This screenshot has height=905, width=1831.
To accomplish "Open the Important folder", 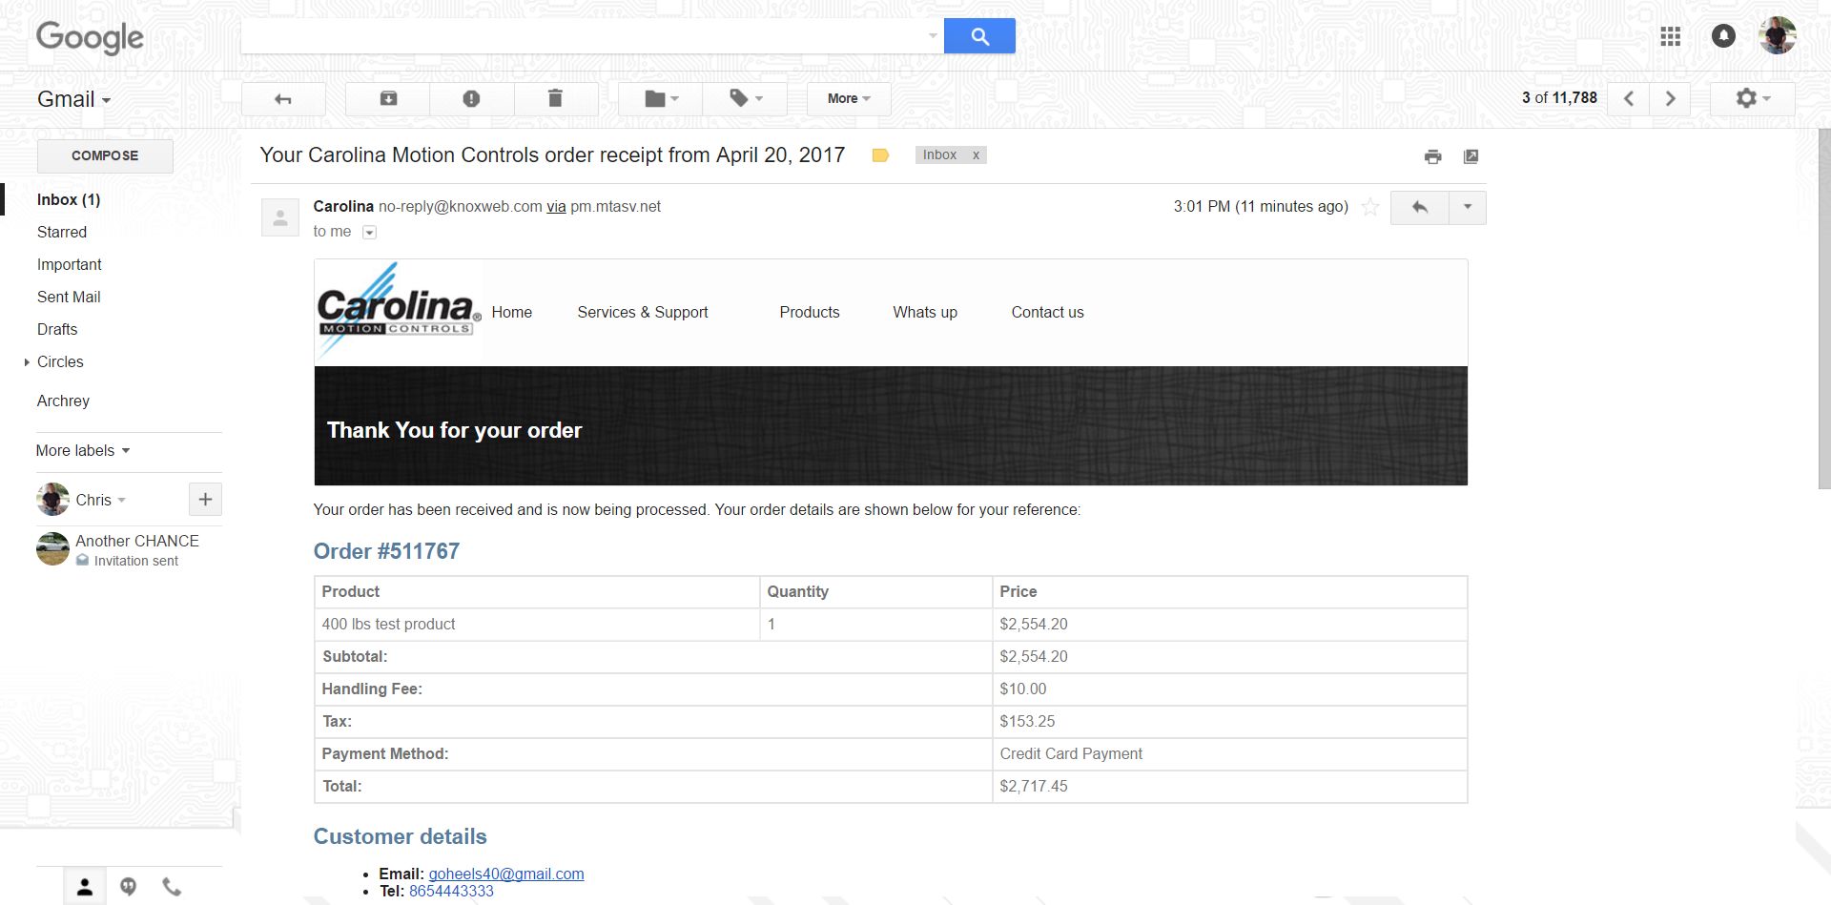I will (70, 264).
